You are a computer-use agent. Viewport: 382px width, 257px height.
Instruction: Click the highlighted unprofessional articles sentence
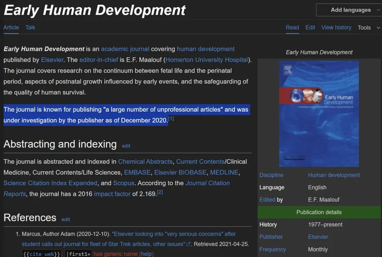(126, 115)
